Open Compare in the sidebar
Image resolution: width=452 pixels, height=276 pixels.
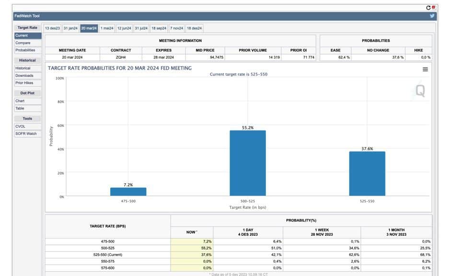[28, 43]
